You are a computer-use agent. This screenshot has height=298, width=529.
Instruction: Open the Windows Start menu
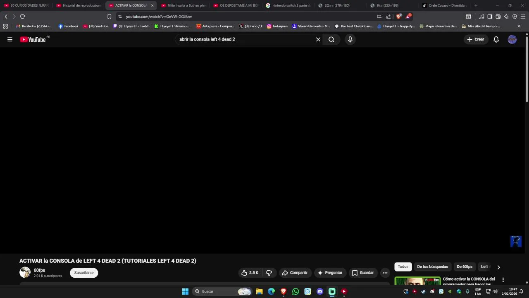185,291
